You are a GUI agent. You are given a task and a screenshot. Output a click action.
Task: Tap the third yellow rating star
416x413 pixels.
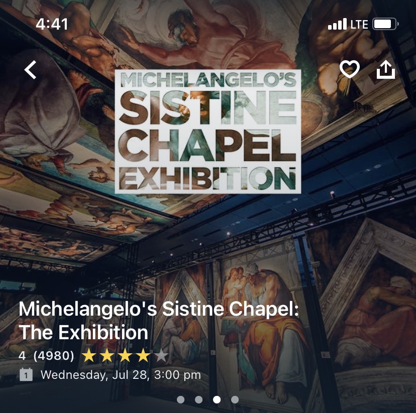[x=125, y=355]
